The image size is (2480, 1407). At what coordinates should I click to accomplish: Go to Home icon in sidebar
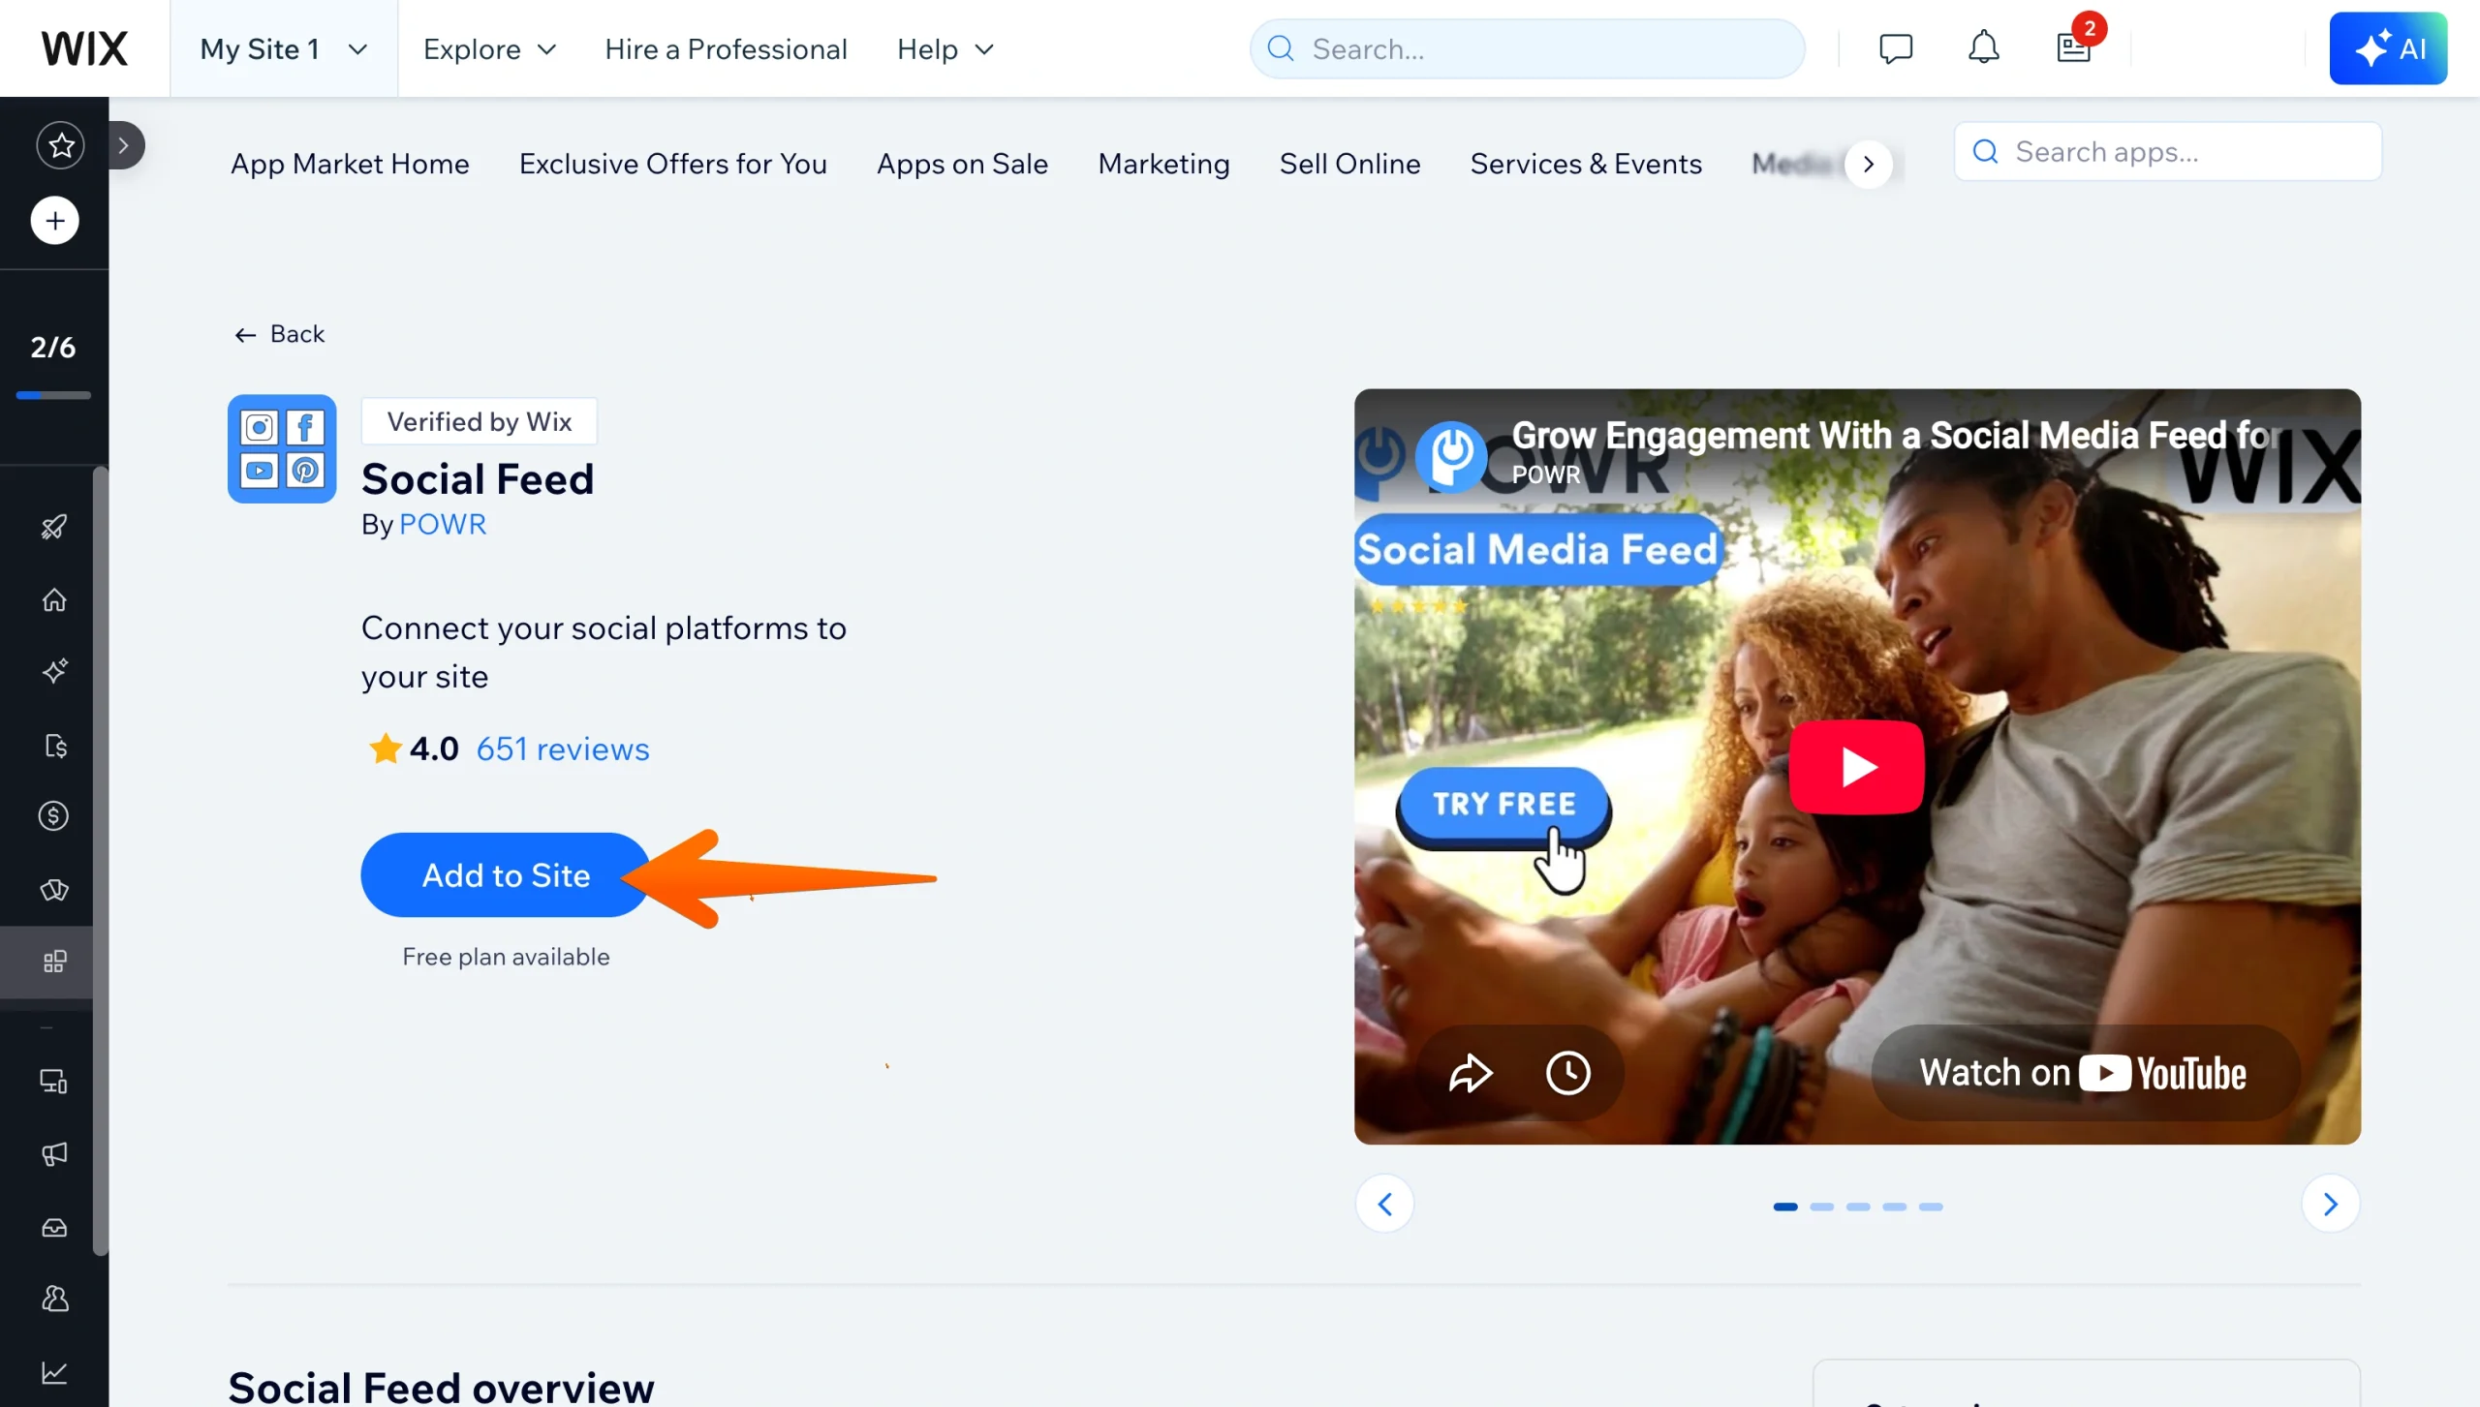click(x=54, y=599)
